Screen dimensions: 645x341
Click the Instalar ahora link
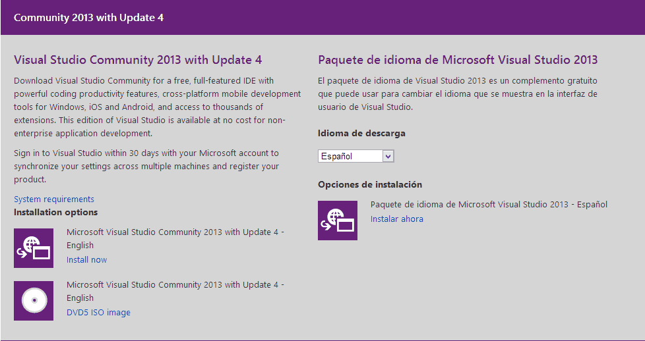(x=397, y=219)
